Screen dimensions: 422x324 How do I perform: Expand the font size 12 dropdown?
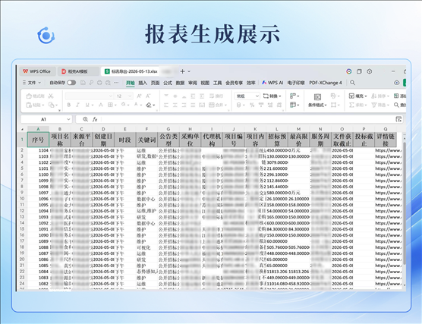tap(131, 96)
